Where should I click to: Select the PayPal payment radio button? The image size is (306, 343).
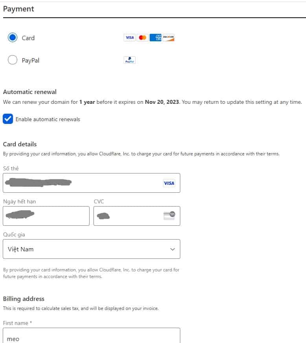click(x=13, y=60)
